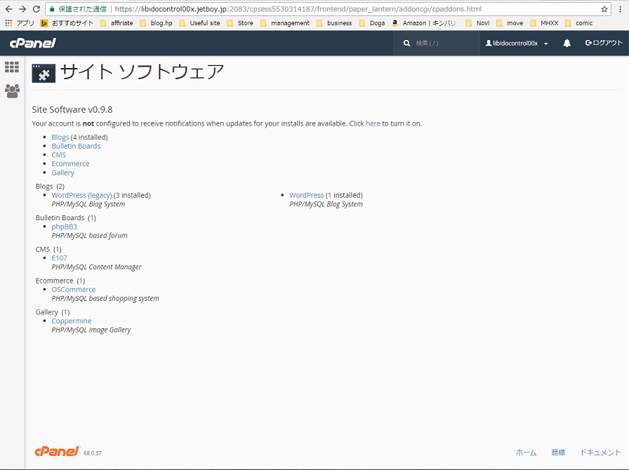Open the phpBB3 forum link
Viewport: 629px width, 470px height.
[64, 227]
